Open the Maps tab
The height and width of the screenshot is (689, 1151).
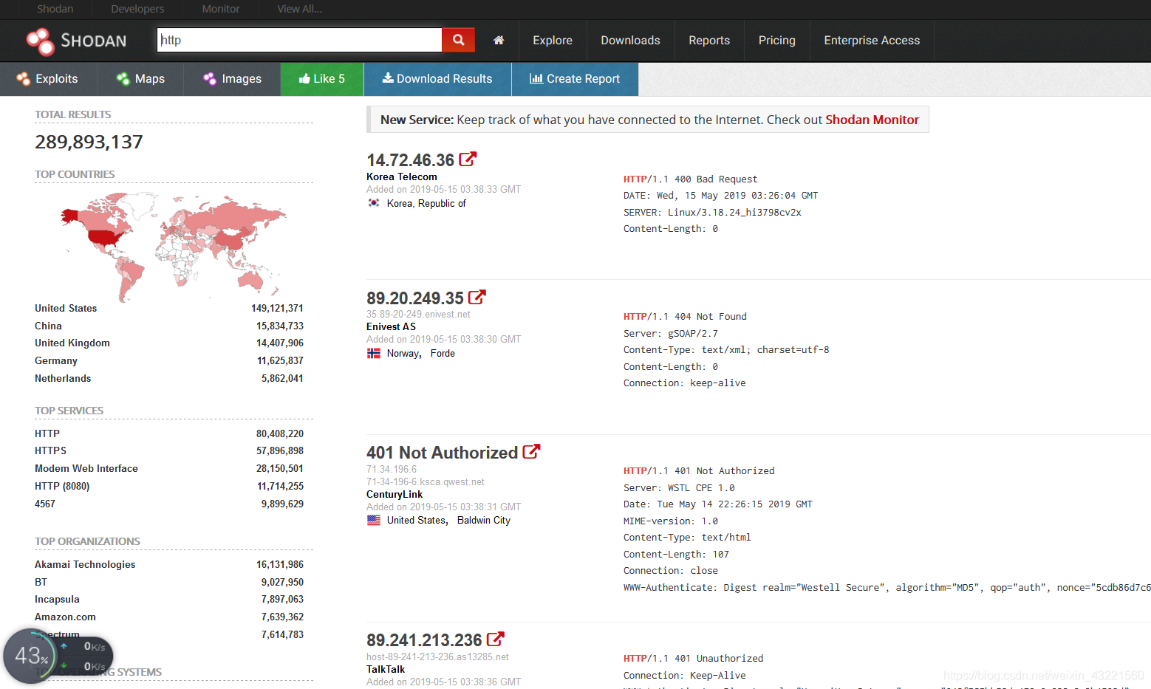[140, 79]
